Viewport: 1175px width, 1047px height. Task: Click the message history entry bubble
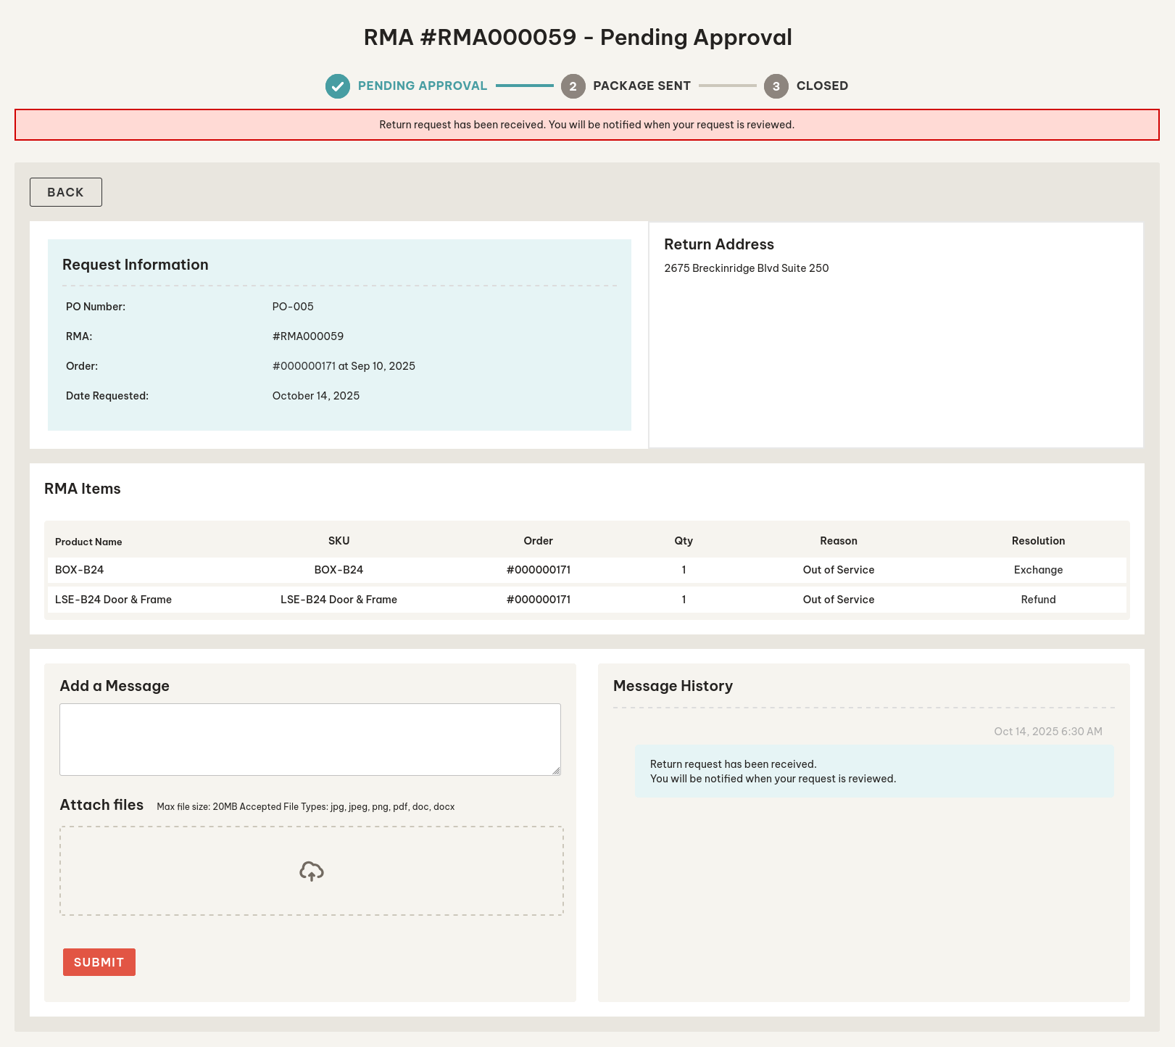(x=873, y=771)
